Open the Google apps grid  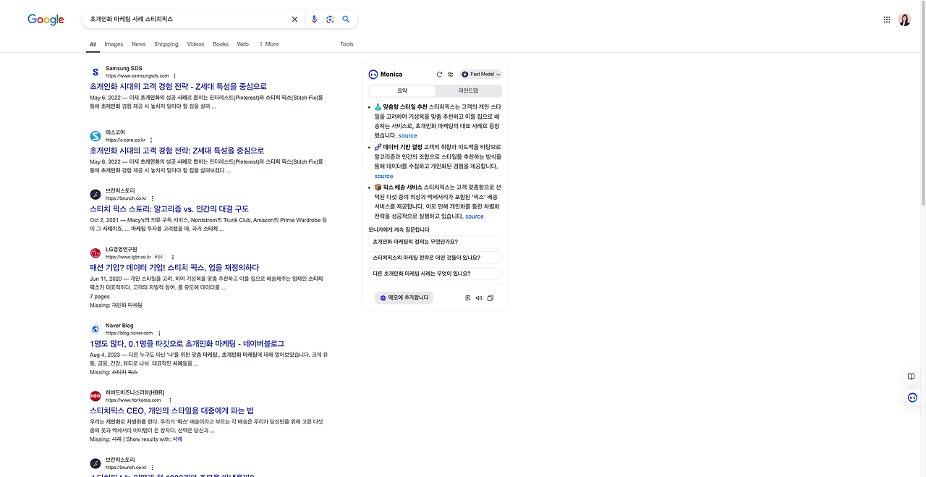click(887, 20)
